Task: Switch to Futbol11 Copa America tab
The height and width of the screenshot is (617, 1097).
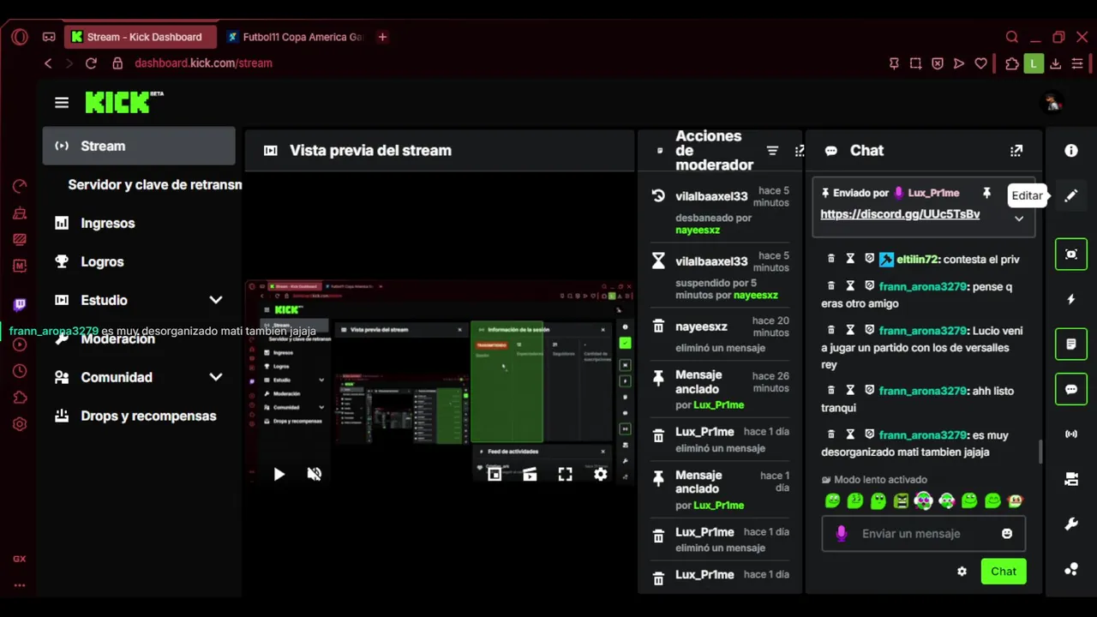Action: pyautogui.click(x=294, y=37)
